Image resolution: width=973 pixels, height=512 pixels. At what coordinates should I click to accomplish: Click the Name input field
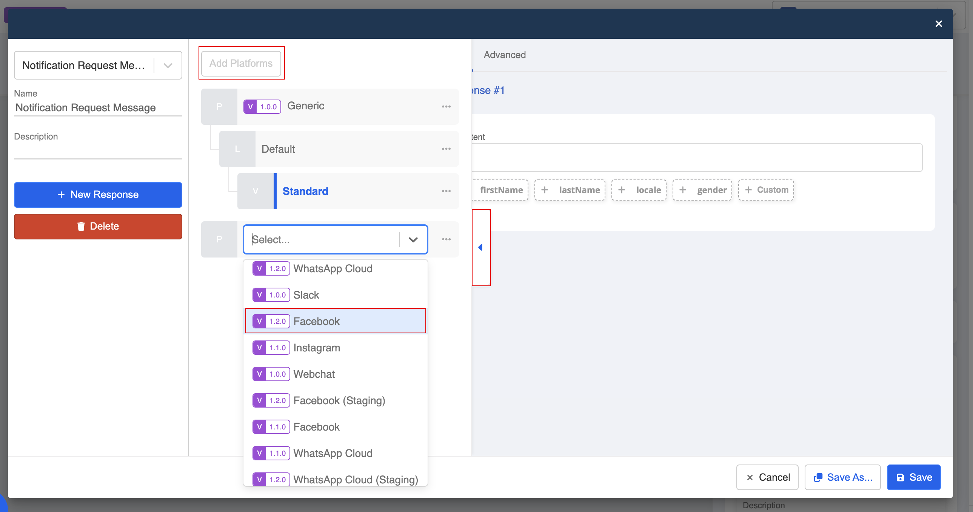(98, 108)
